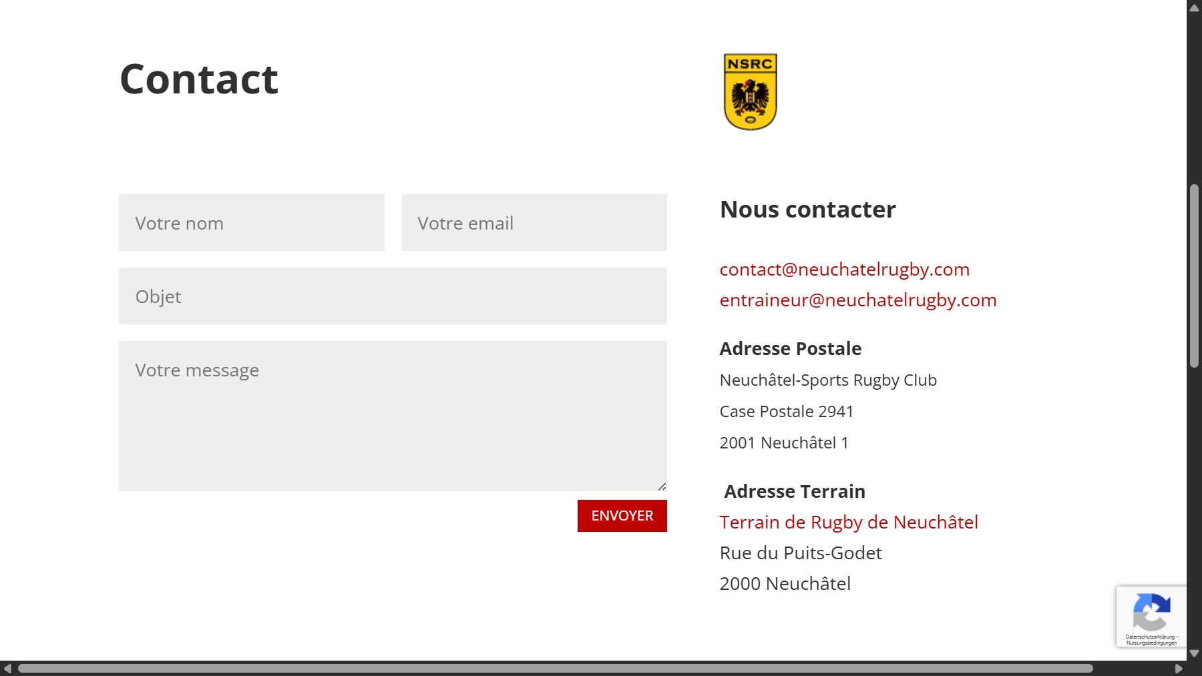This screenshot has width=1202, height=676.
Task: Click the vertical scrollbar down arrow
Action: (x=1194, y=653)
